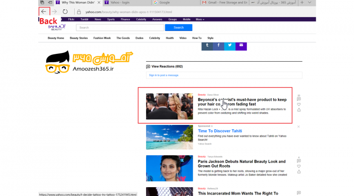Open News in the Yahoo top bar
The image size is (354, 196).
coord(98,19)
